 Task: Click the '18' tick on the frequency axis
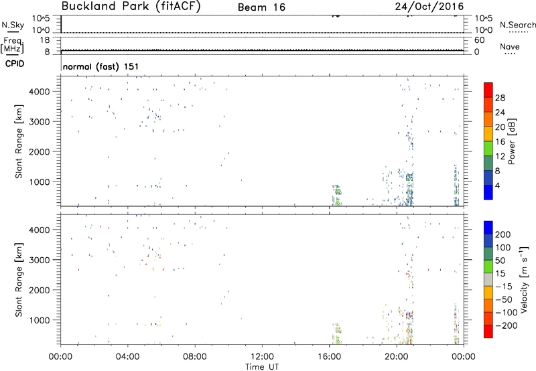tap(45, 40)
